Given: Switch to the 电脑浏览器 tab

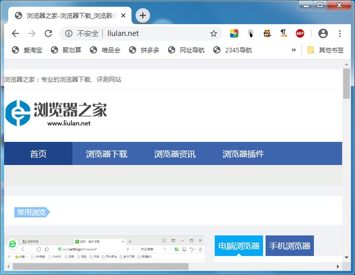Looking at the screenshot, I should point(239,246).
